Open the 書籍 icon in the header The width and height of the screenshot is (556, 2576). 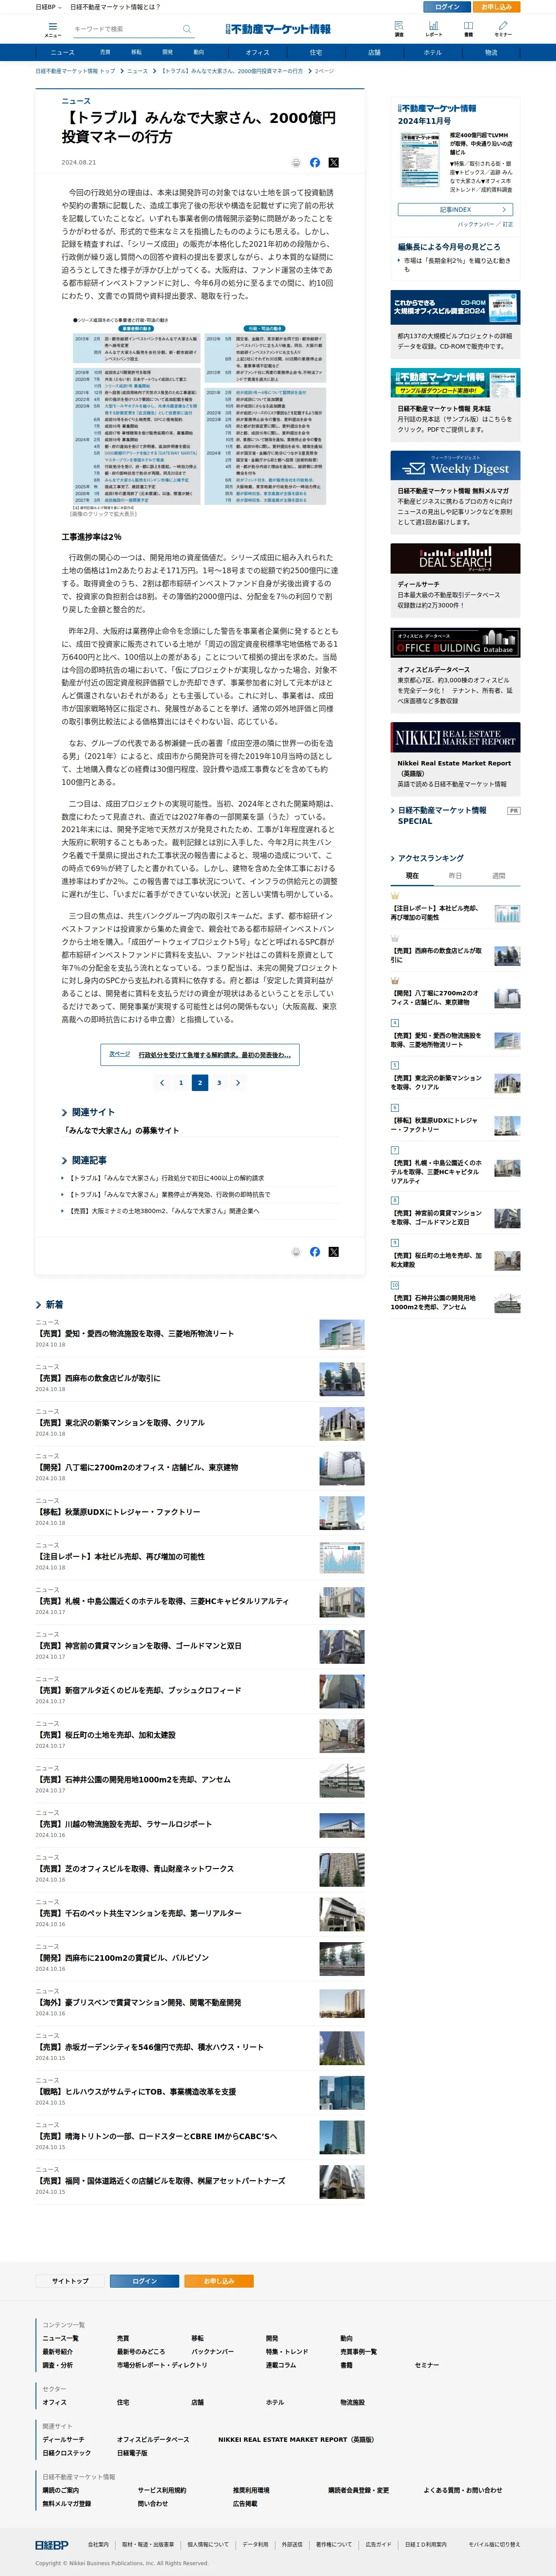(468, 28)
